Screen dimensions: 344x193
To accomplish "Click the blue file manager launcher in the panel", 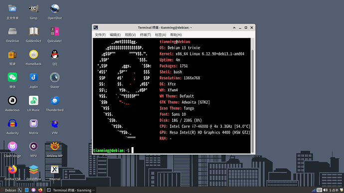I will (27, 190).
